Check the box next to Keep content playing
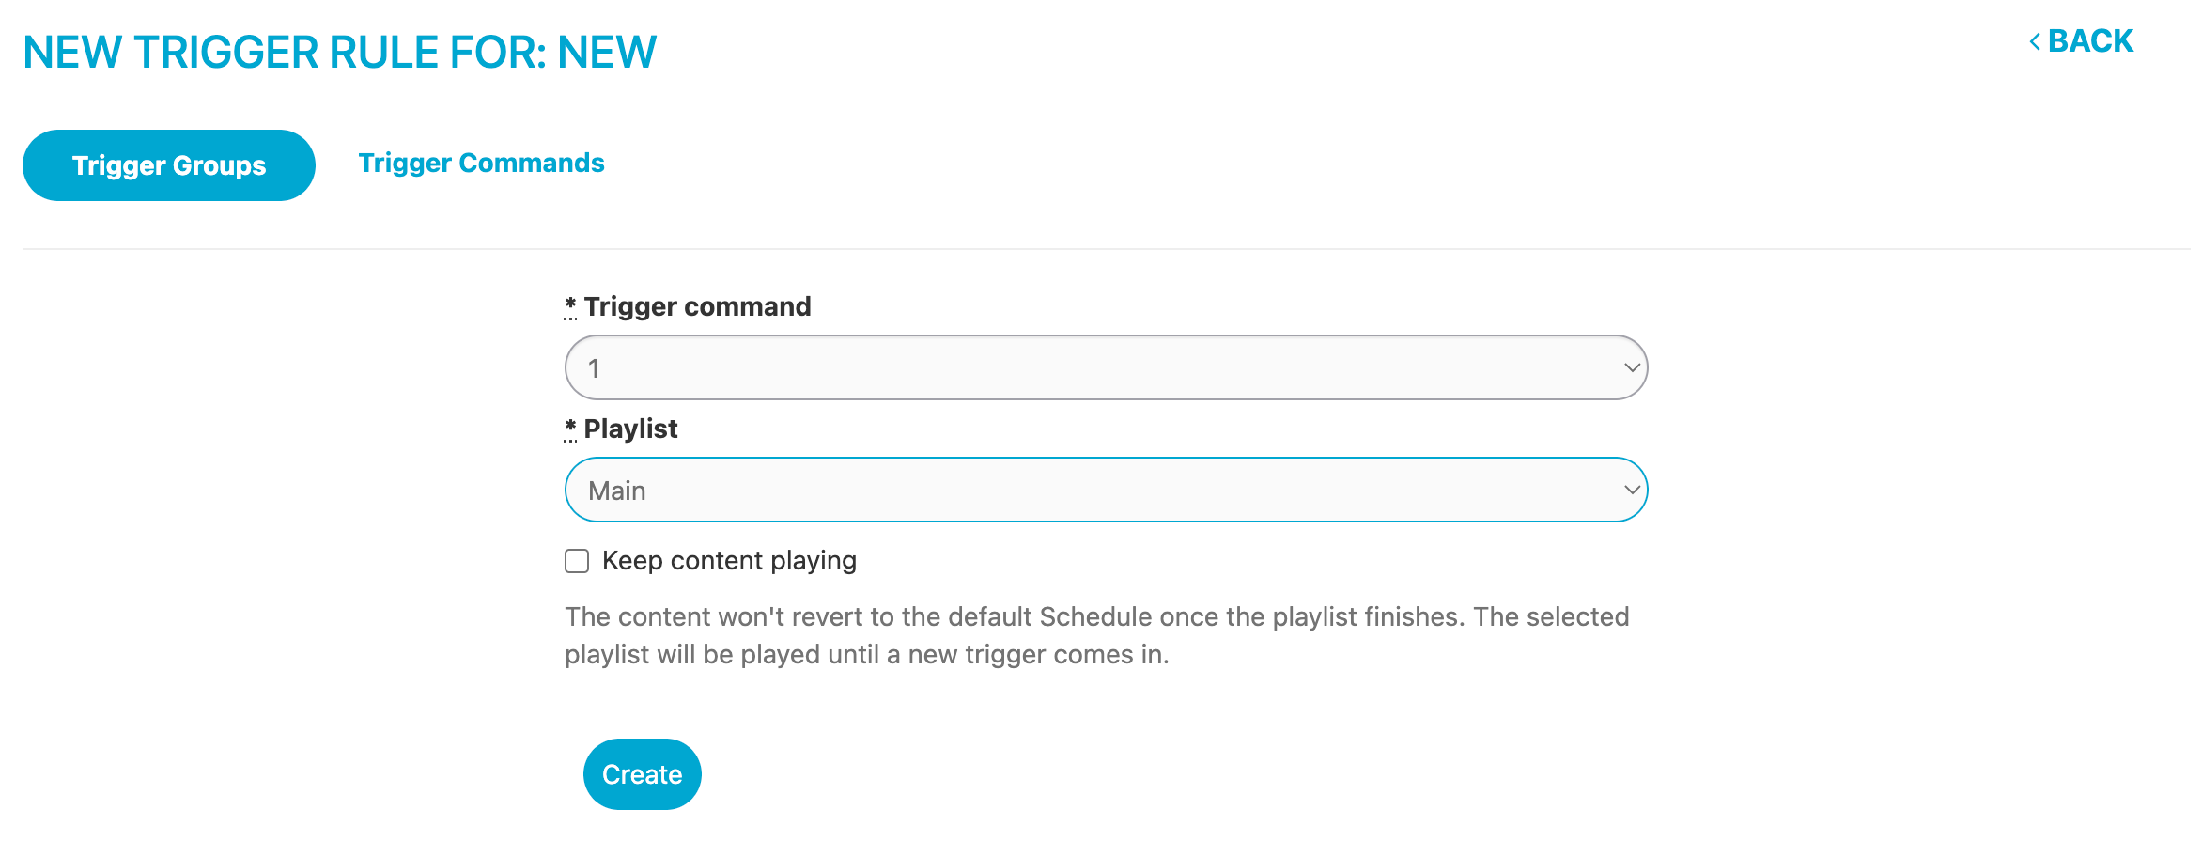This screenshot has width=2202, height=857. point(576,560)
